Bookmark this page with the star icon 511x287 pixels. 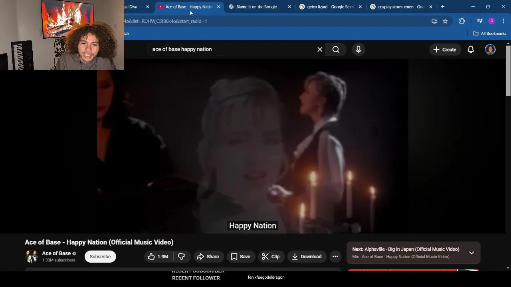pyautogui.click(x=445, y=21)
